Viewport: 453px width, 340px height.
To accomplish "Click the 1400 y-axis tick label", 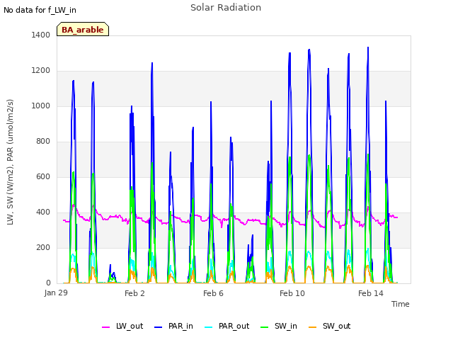I will 41,35.
